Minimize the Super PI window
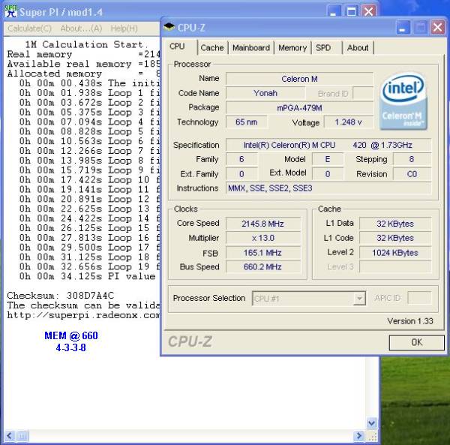Screen dimensions: 450x445 click(334, 11)
